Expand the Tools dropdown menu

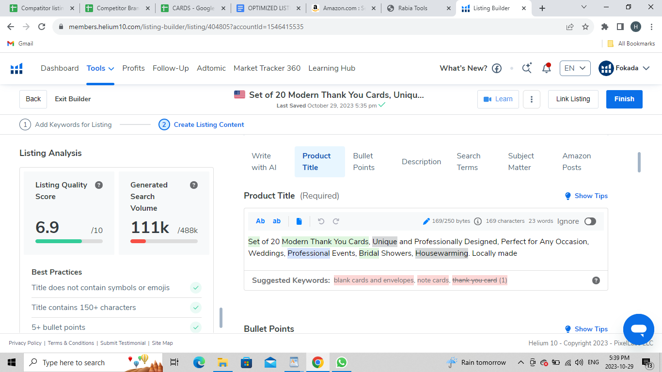100,68
